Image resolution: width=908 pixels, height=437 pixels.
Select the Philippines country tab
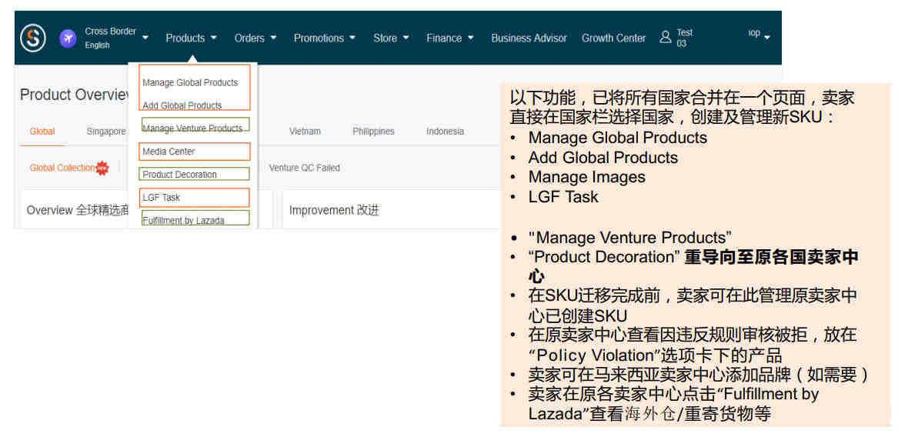373,132
